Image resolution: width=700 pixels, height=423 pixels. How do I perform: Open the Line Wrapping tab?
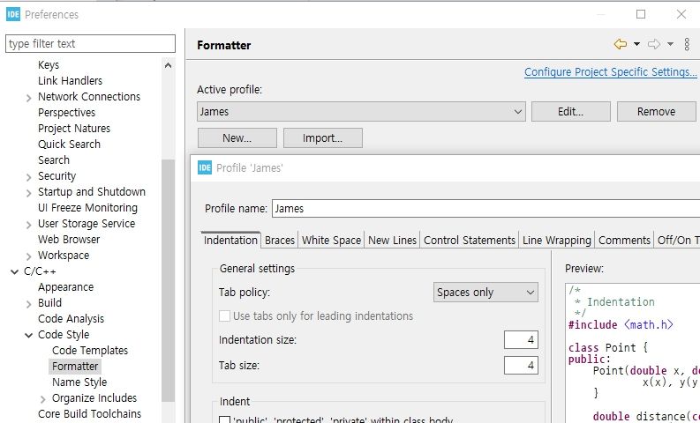point(556,240)
